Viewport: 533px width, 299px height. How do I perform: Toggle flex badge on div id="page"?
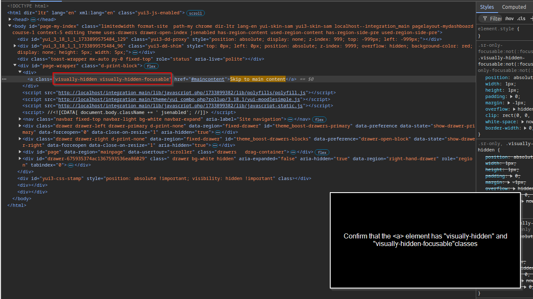click(322, 152)
